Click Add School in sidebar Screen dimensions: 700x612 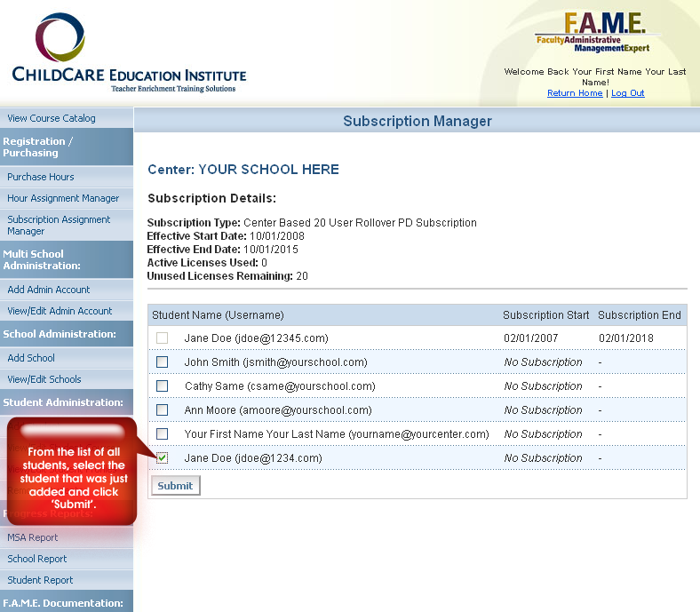[x=67, y=358]
